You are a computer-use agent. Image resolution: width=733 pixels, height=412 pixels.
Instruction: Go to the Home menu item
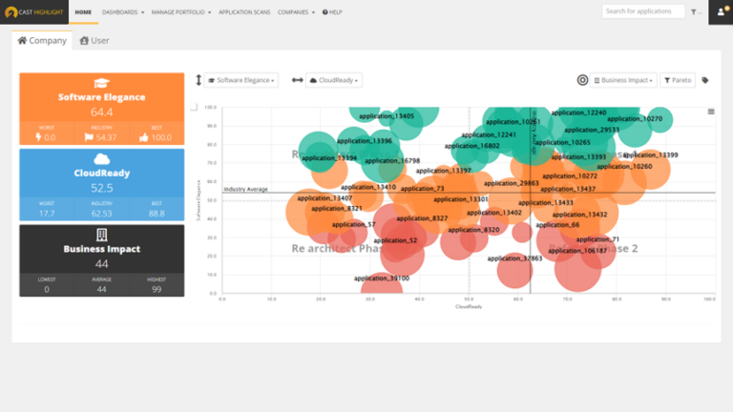tap(83, 12)
